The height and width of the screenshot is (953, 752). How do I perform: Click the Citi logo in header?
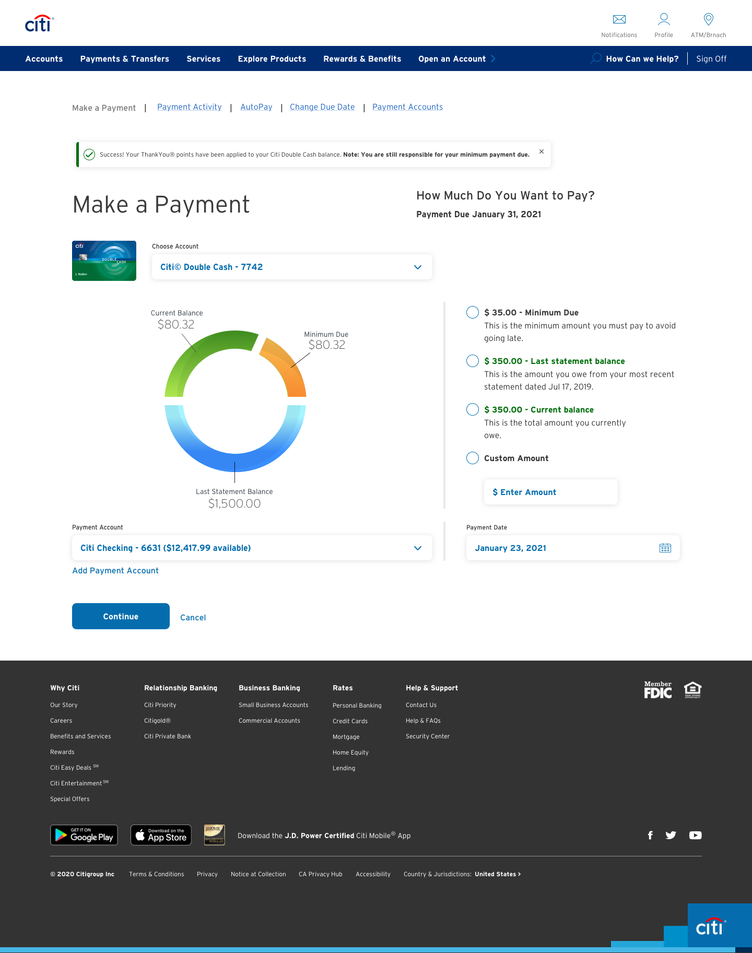(39, 23)
